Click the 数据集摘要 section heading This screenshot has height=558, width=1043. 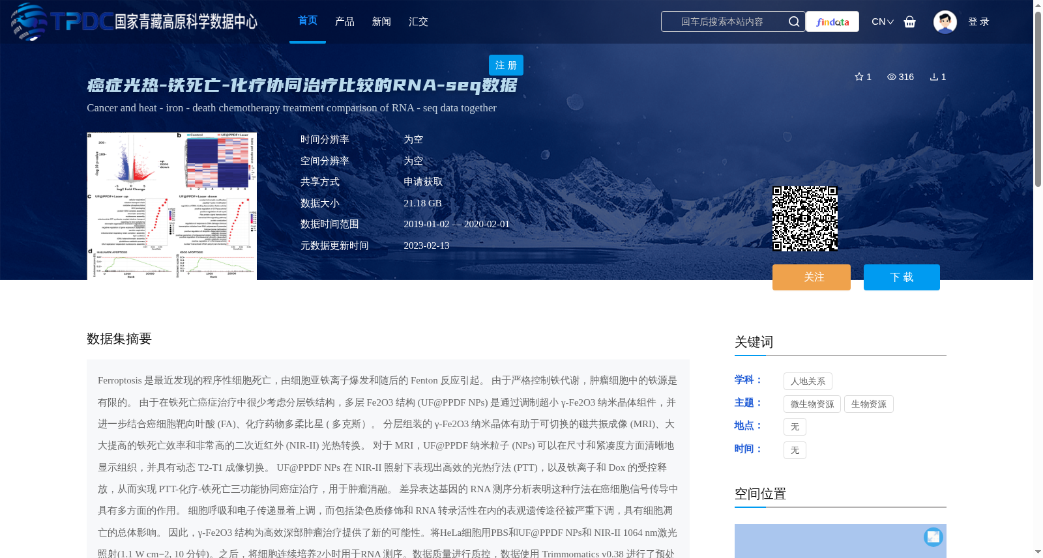tap(119, 339)
